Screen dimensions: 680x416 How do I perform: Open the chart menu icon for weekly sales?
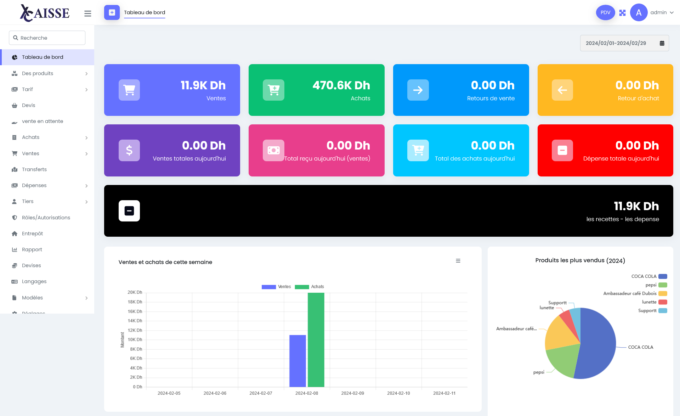click(x=458, y=261)
